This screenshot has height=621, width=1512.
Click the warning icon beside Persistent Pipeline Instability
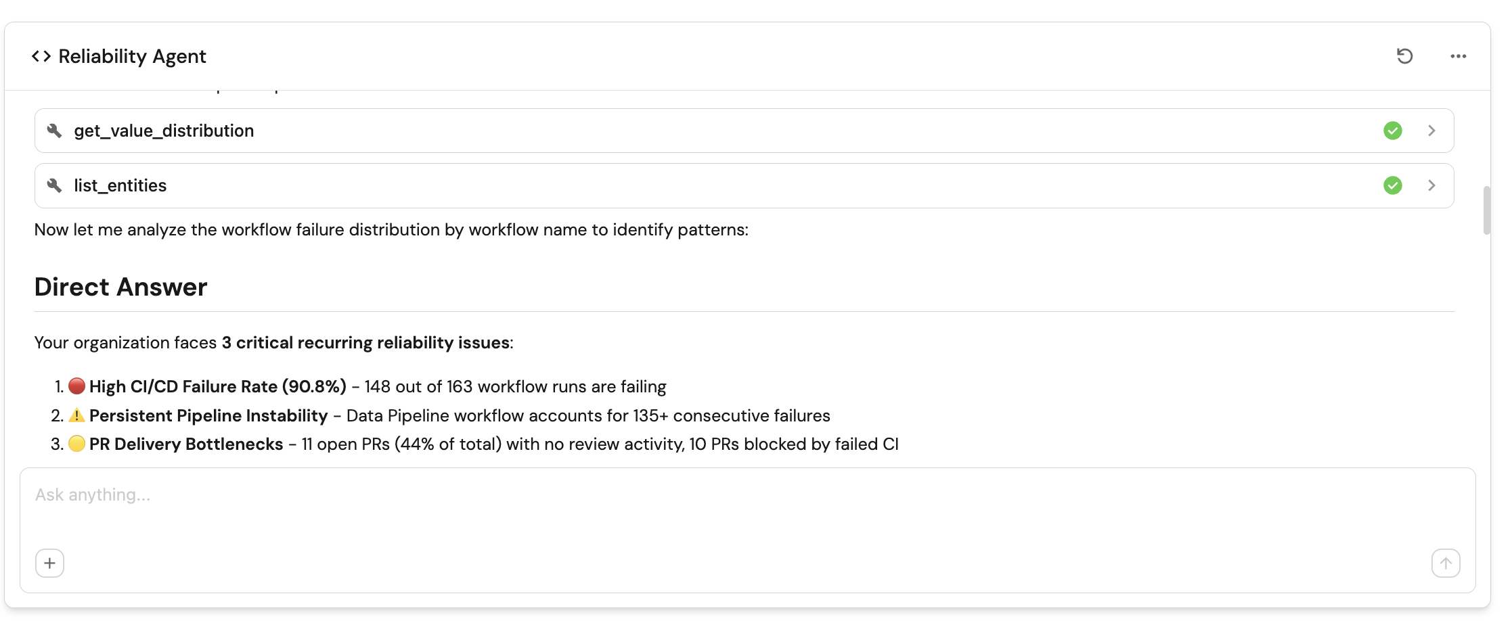[x=77, y=415]
